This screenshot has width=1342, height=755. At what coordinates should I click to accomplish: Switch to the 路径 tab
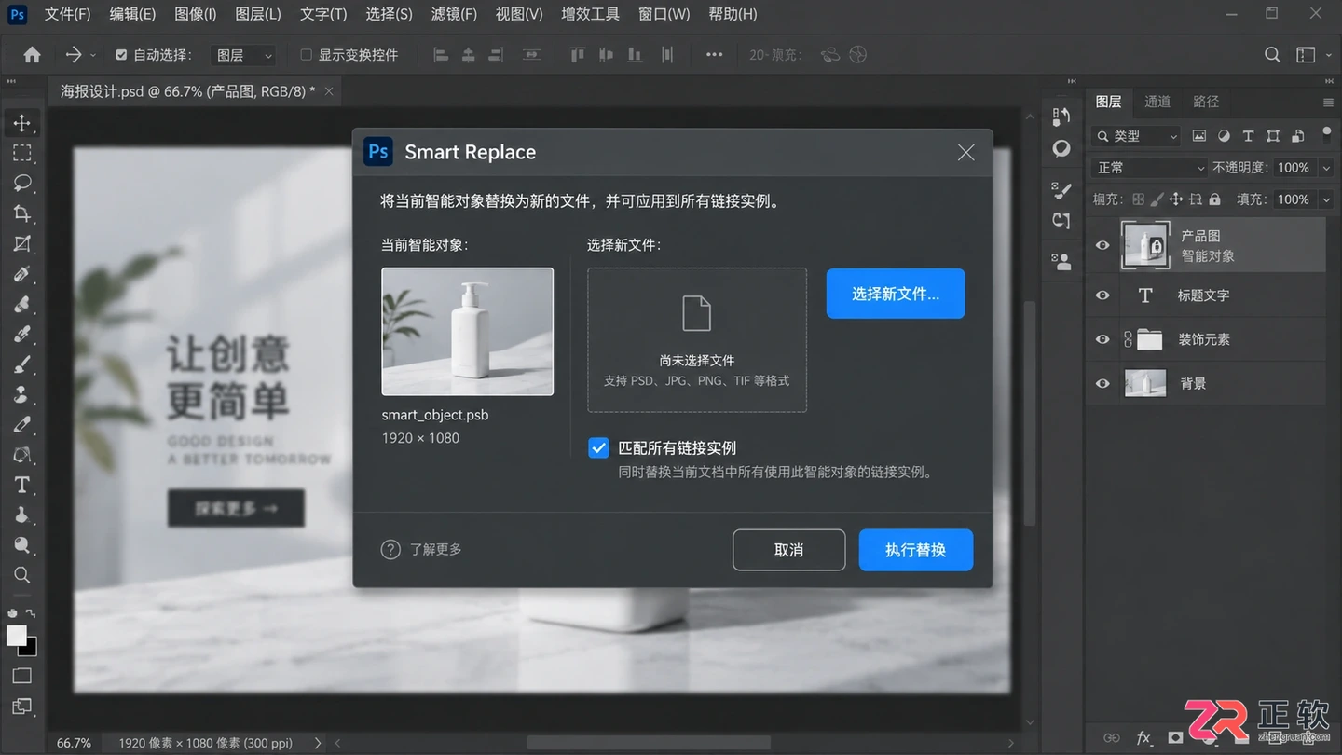tap(1206, 102)
